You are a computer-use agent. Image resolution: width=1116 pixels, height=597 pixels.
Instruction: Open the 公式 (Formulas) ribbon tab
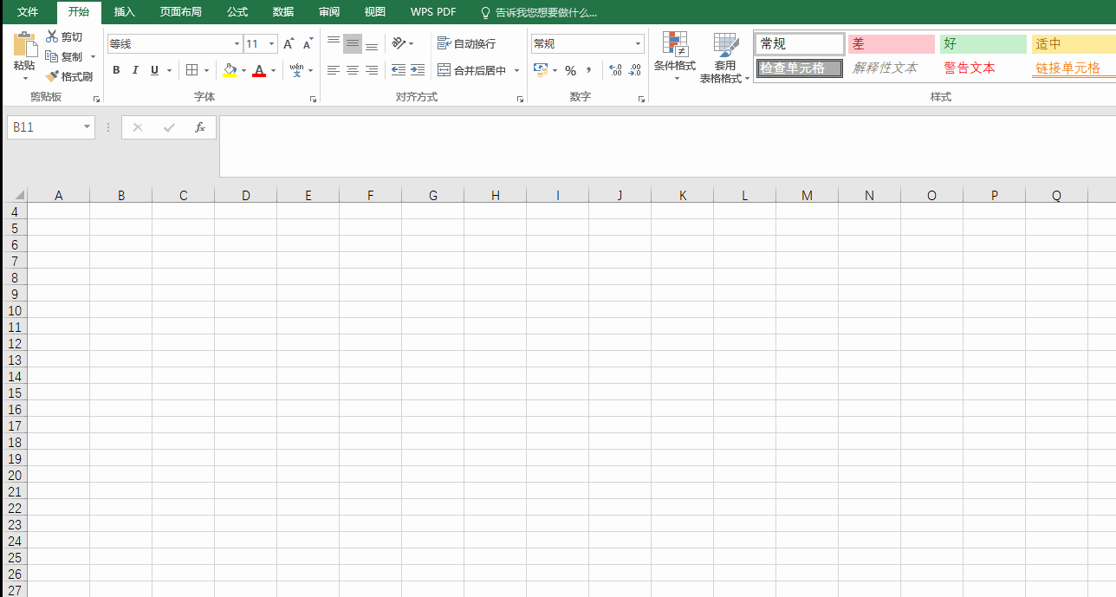237,12
